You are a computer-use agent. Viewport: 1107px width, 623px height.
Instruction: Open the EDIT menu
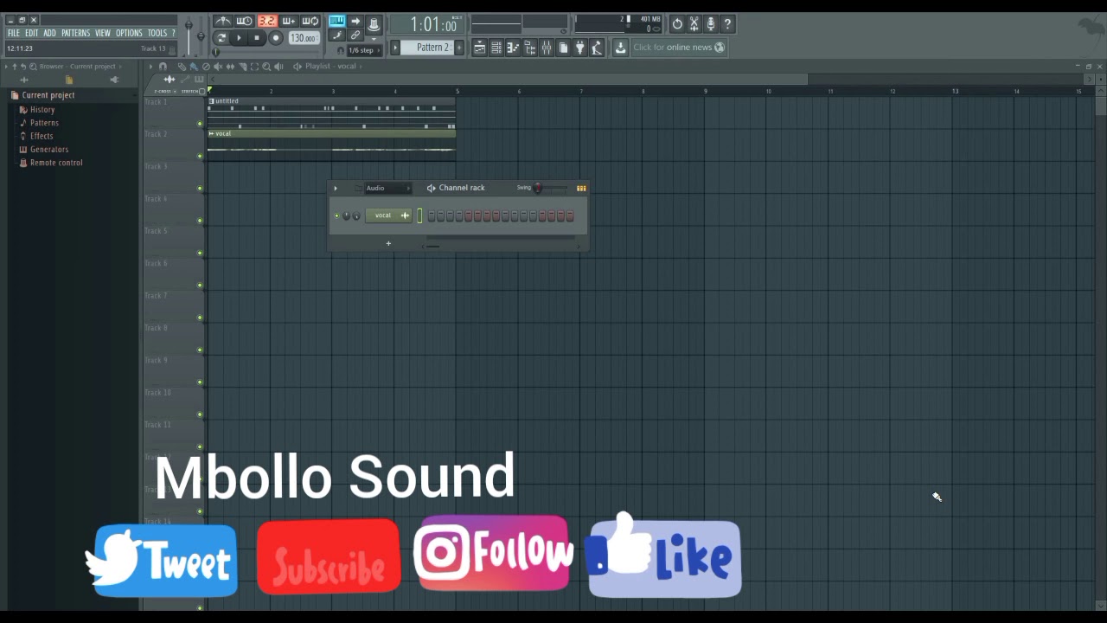pos(32,33)
